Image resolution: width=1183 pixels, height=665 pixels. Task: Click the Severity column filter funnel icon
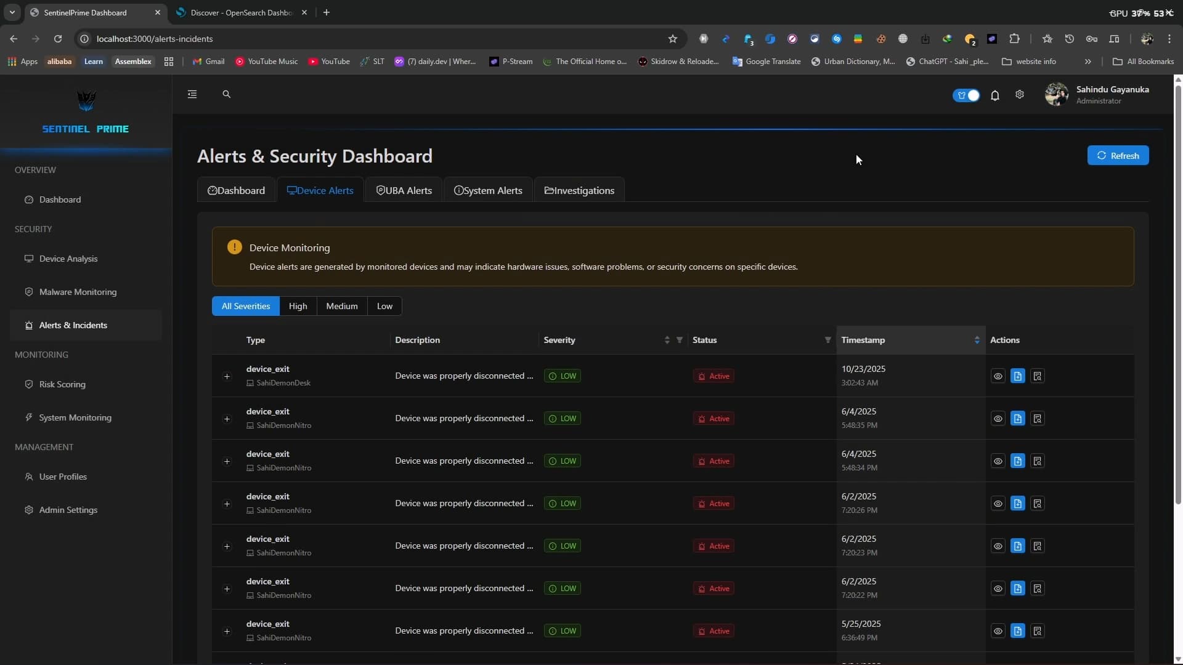click(x=680, y=340)
